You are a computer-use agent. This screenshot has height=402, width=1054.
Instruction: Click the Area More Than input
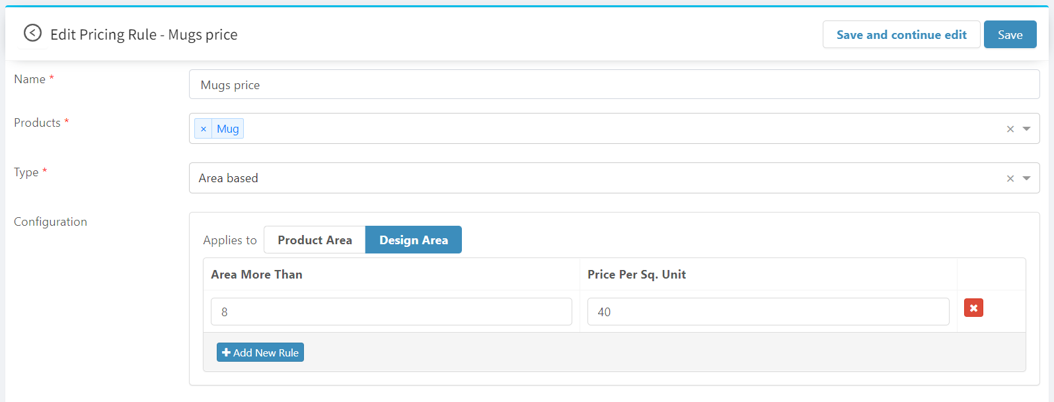click(x=391, y=312)
